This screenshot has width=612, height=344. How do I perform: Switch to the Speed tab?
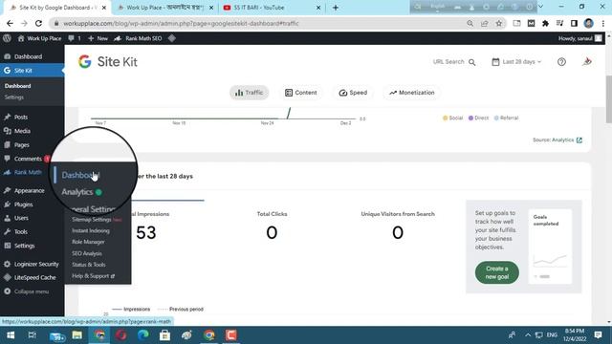click(x=353, y=93)
